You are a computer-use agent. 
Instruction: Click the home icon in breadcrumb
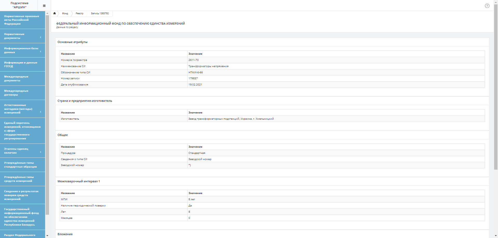click(x=54, y=13)
